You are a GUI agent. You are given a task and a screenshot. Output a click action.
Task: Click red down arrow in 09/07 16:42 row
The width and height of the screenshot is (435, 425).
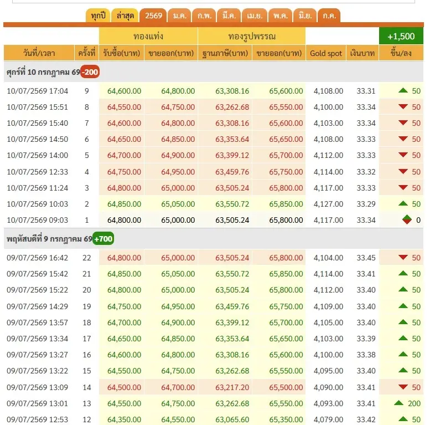pyautogui.click(x=403, y=257)
